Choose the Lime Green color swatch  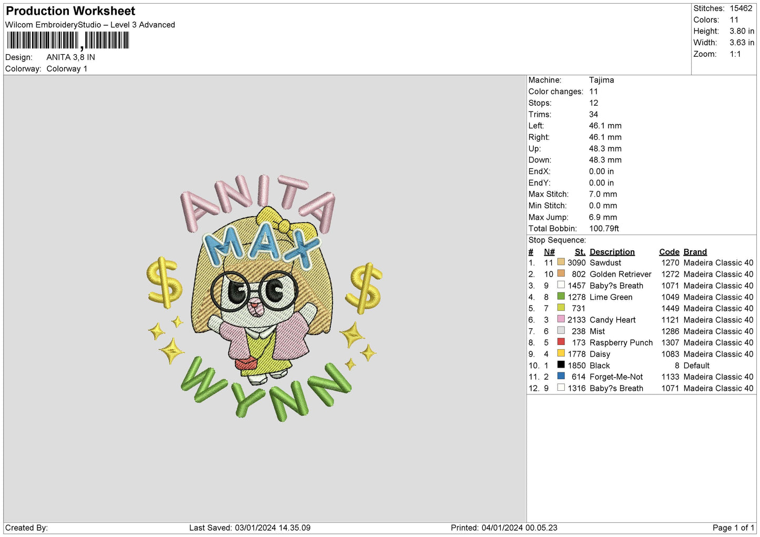561,297
